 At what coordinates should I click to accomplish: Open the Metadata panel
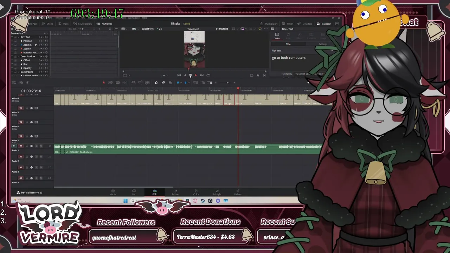pyautogui.click(x=305, y=24)
